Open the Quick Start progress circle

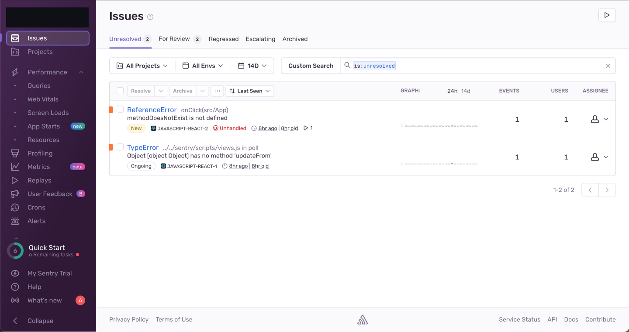coord(15,251)
